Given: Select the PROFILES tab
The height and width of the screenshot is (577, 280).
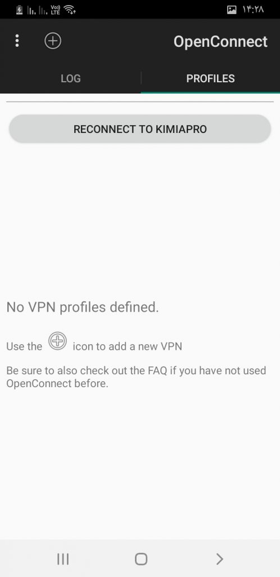Looking at the screenshot, I should click(210, 78).
